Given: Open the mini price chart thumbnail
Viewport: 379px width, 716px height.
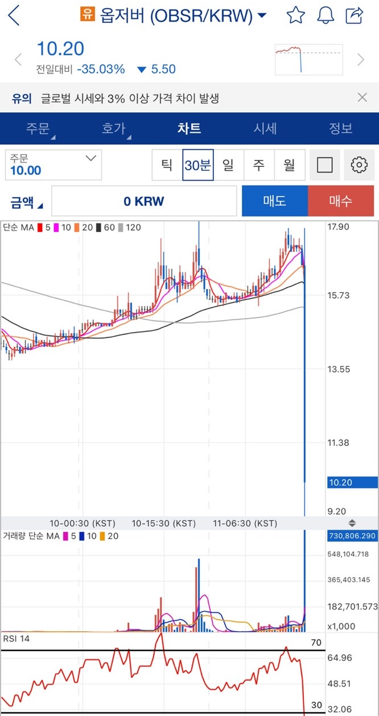Looking at the screenshot, I should 309,59.
